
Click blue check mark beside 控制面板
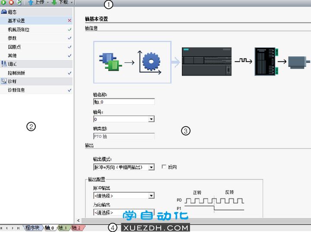point(70,73)
